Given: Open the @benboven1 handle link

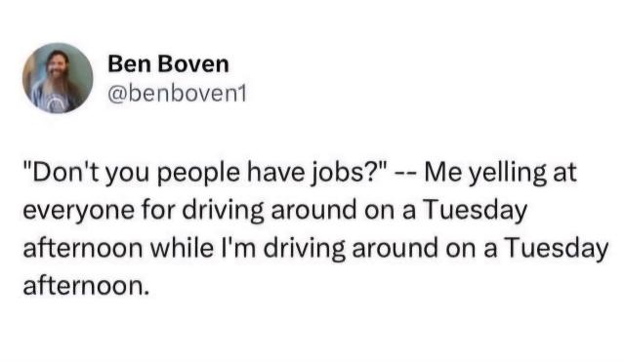Looking at the screenshot, I should click(x=178, y=94).
